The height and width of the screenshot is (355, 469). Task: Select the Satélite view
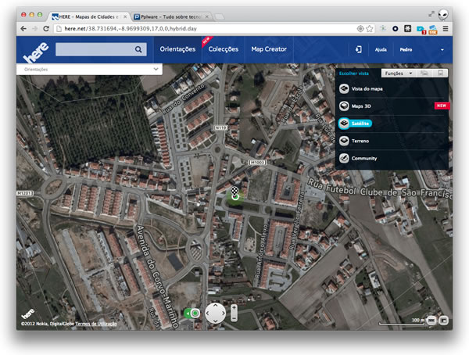pyautogui.click(x=356, y=124)
